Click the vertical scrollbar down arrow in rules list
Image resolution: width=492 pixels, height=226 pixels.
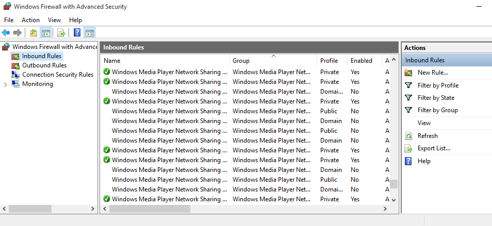pyautogui.click(x=394, y=200)
